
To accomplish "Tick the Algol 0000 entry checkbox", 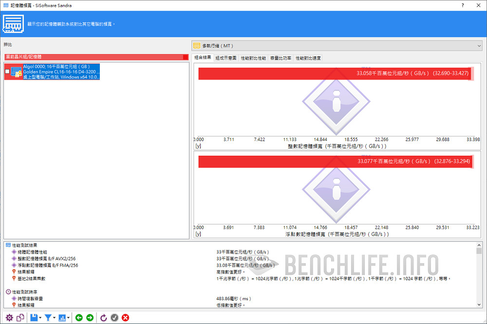I will click(x=7, y=72).
